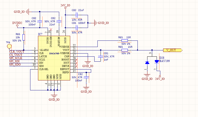Viewport: 198px width, 117px height.
Task: Select the no-connect mark on DVDD-EN pin
Action: (51, 29)
